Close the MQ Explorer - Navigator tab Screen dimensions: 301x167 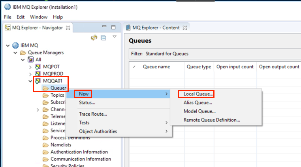tap(68, 28)
